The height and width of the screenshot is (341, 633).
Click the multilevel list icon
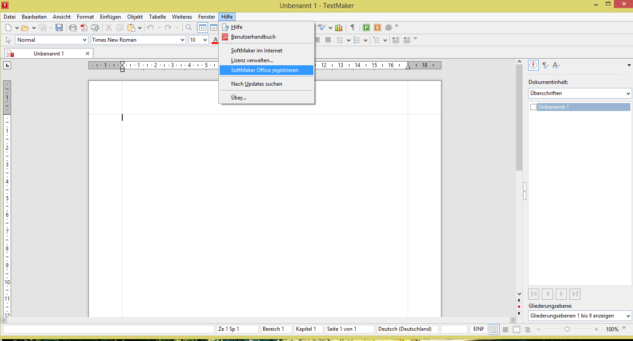[377, 40]
